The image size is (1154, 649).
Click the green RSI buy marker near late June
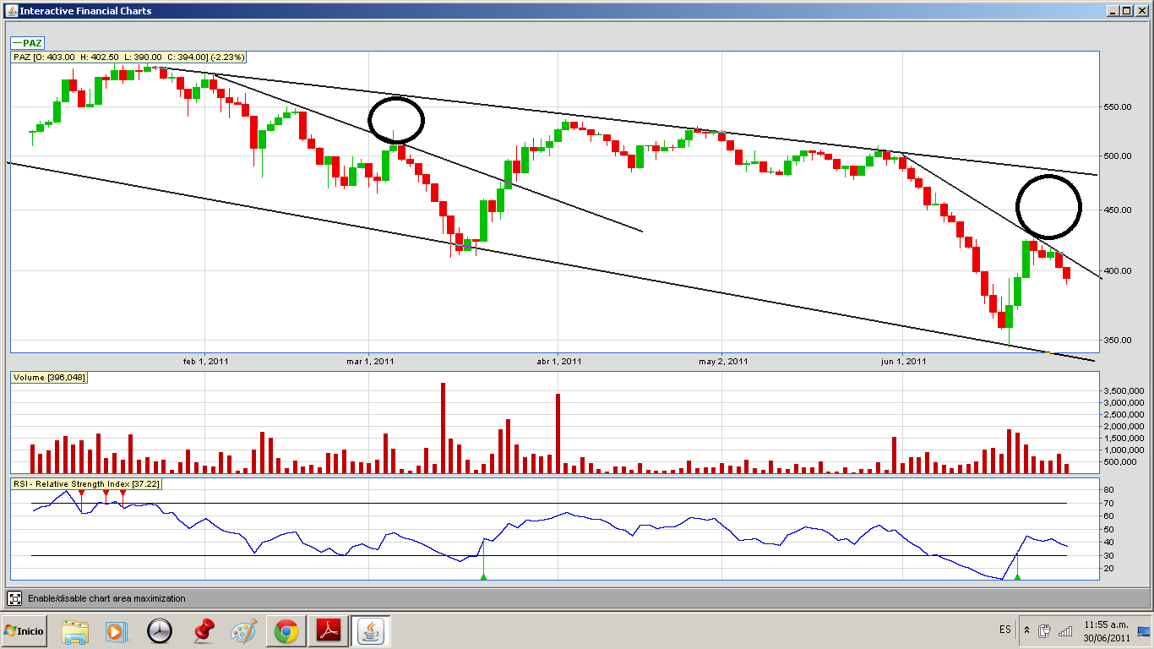(x=1017, y=576)
